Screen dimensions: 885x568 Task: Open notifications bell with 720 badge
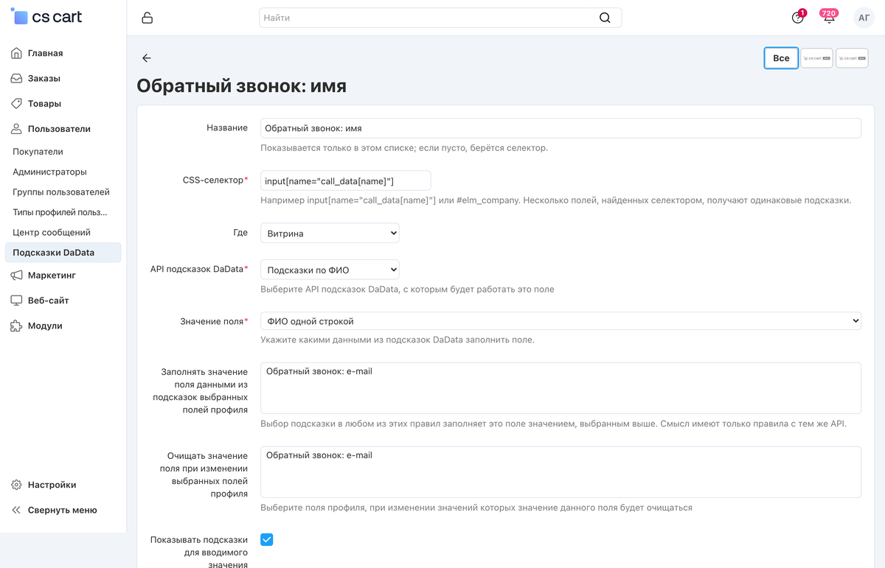830,18
